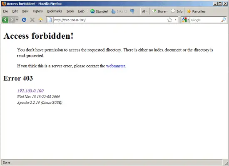Click the I like it! thumbs up
229x166 pixels.
(119, 11)
